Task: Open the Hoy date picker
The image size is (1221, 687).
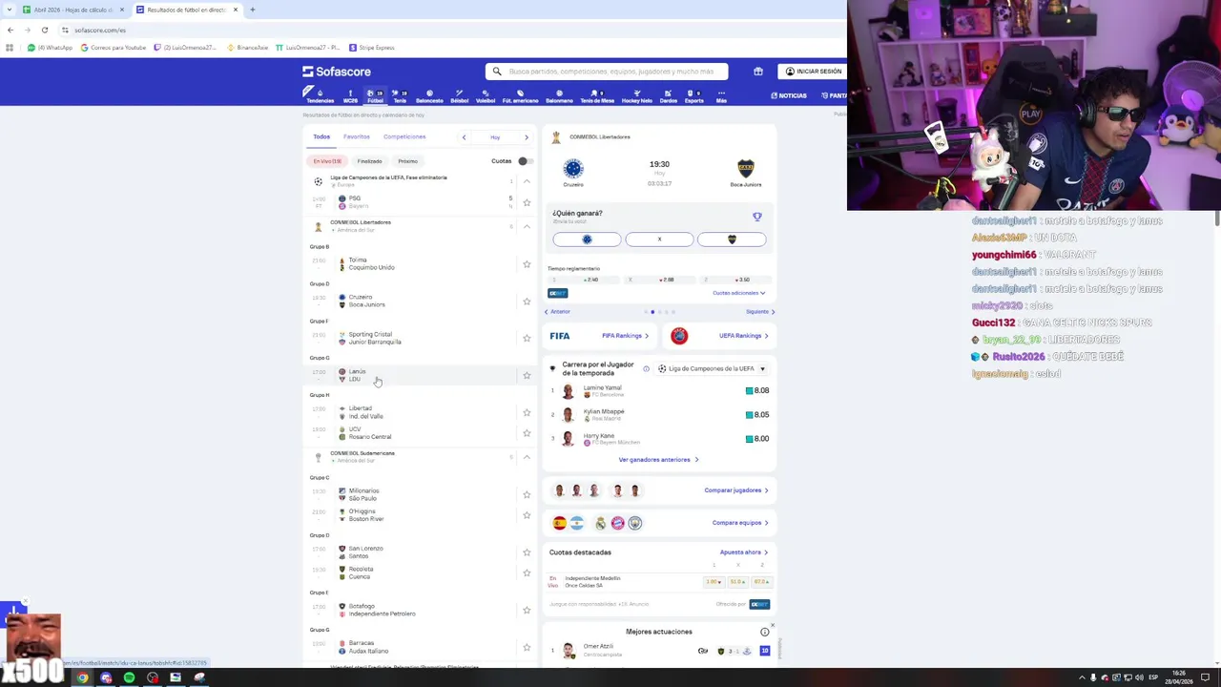Action: (495, 137)
